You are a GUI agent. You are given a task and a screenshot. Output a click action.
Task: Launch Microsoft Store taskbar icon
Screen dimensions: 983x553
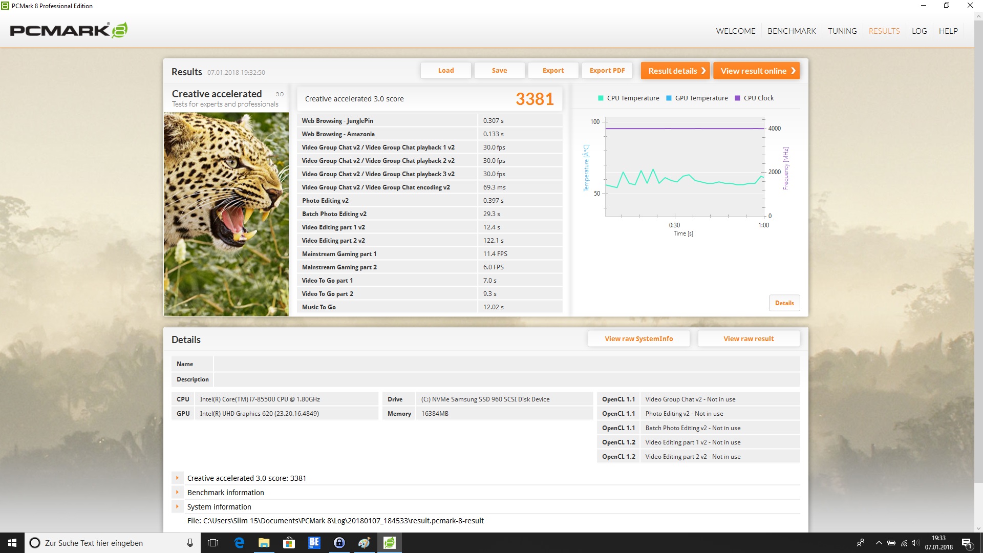pos(289,543)
